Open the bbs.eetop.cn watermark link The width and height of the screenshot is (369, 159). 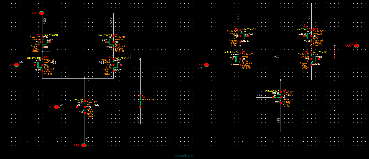point(184,156)
